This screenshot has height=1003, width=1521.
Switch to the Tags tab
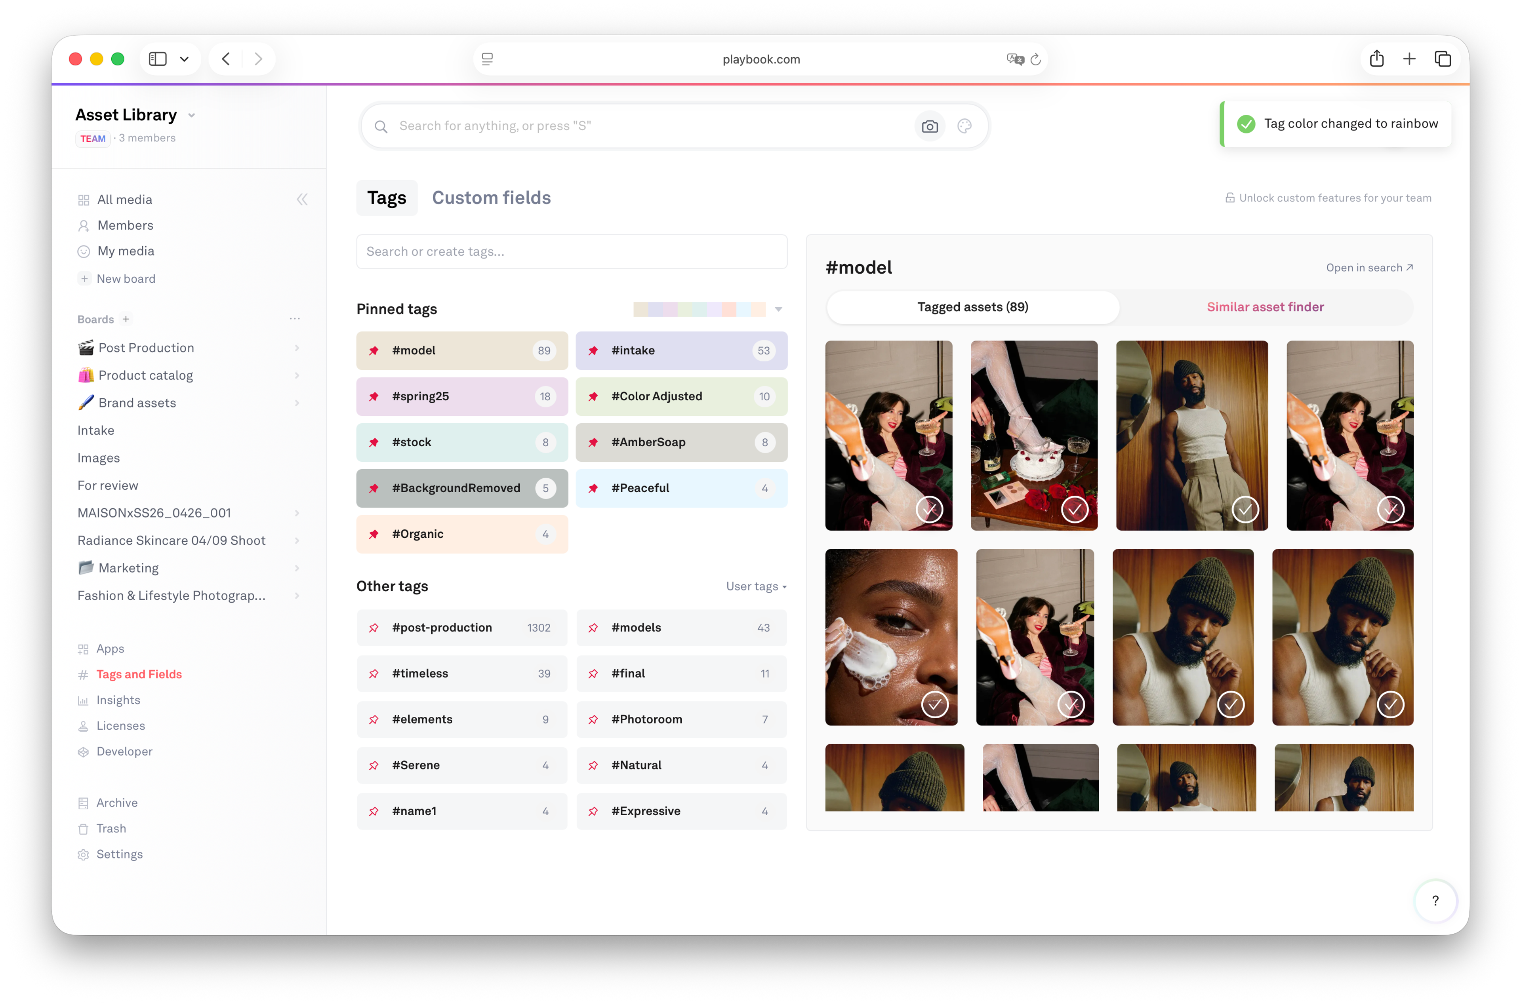(x=387, y=198)
